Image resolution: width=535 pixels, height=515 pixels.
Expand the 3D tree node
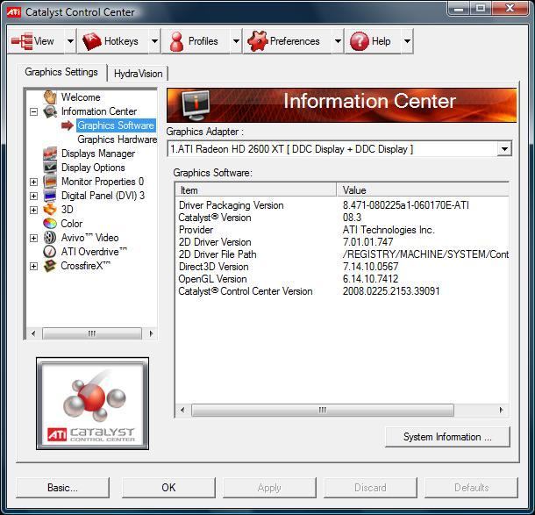[33, 210]
